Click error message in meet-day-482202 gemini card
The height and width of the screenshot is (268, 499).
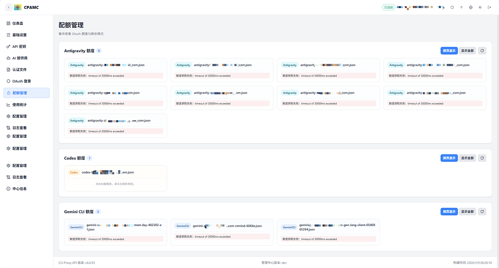tap(115, 239)
